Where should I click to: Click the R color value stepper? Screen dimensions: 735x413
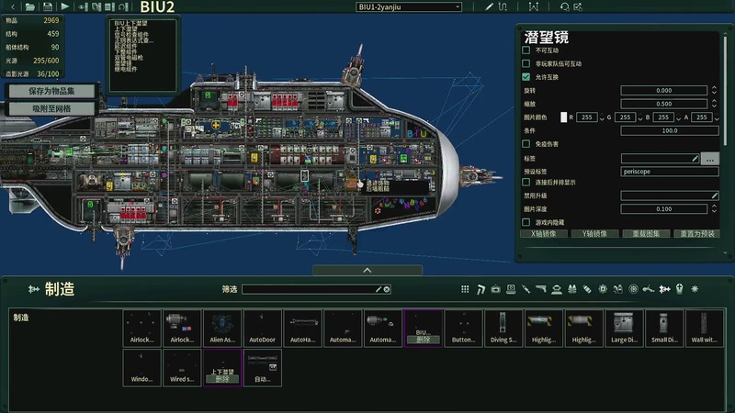(x=602, y=117)
